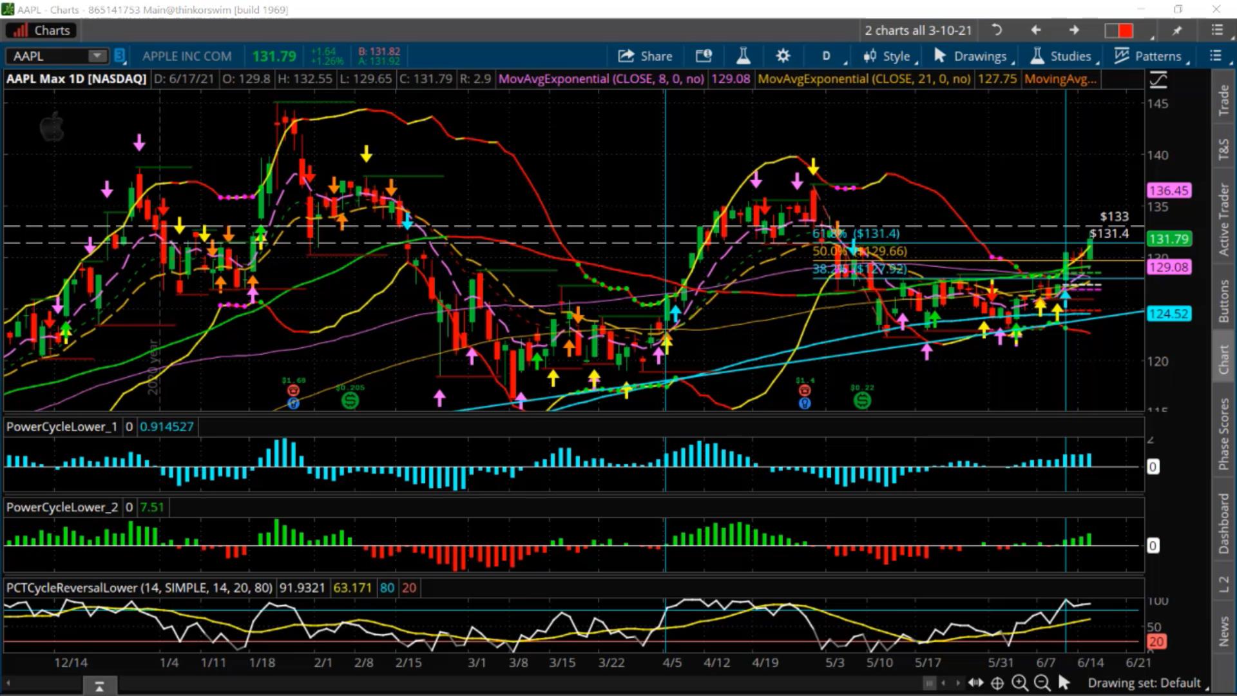Open the news/alerts window icon
The height and width of the screenshot is (696, 1237).
click(x=704, y=56)
